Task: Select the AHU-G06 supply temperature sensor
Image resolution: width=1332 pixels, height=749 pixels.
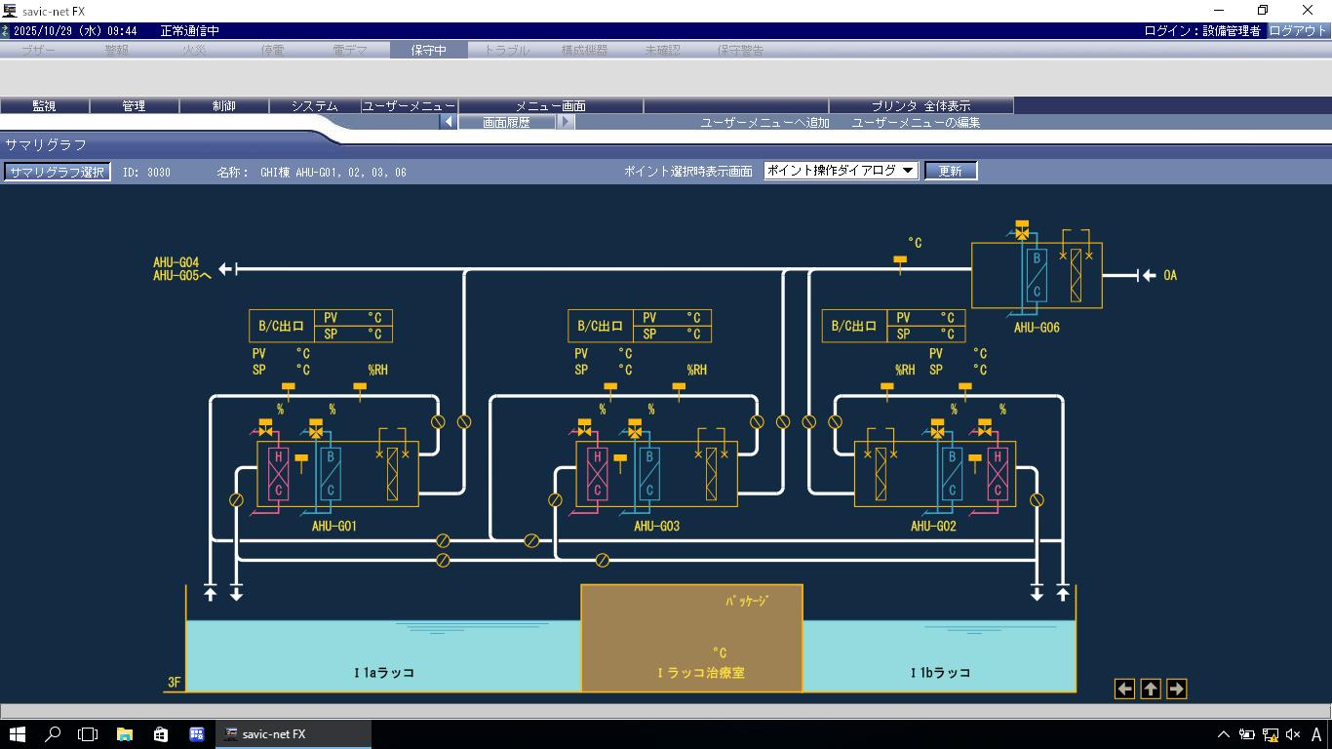Action: (899, 261)
